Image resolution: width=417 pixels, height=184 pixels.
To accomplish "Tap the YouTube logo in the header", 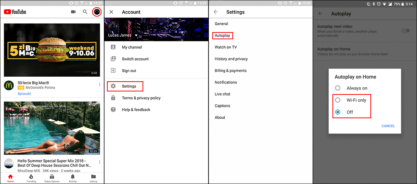I will (x=15, y=12).
